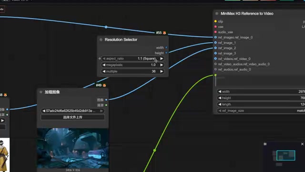Click the minimap toggle icon
Screen dimensions: 305x172
pyautogui.click(x=265, y=144)
